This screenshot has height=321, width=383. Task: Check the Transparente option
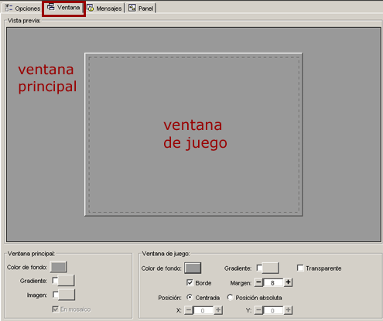[300, 268]
